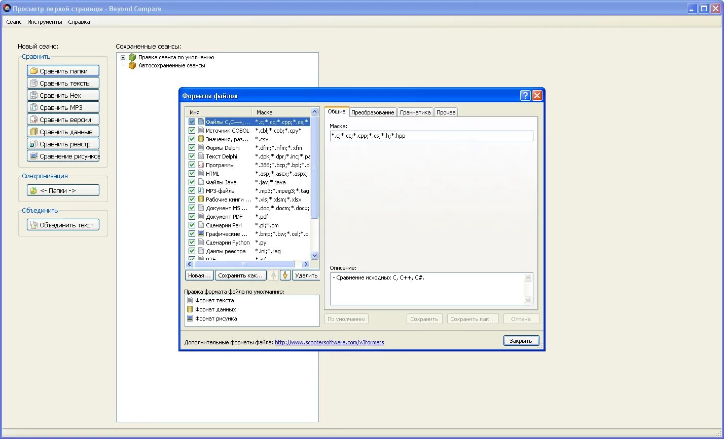Click the Файлы C,C++ file icon
The image size is (724, 439).
(x=201, y=122)
